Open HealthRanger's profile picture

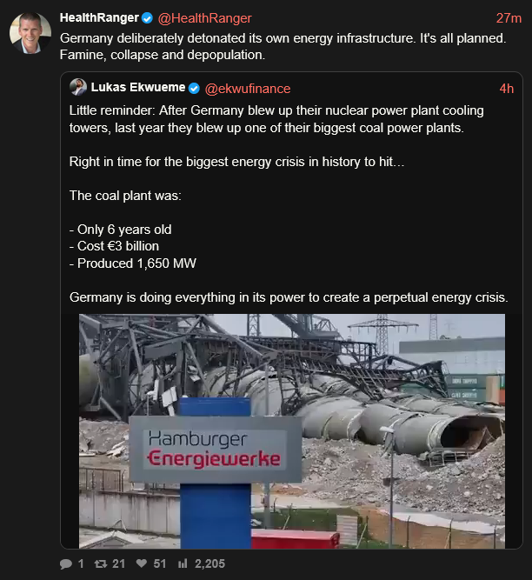[x=30, y=33]
